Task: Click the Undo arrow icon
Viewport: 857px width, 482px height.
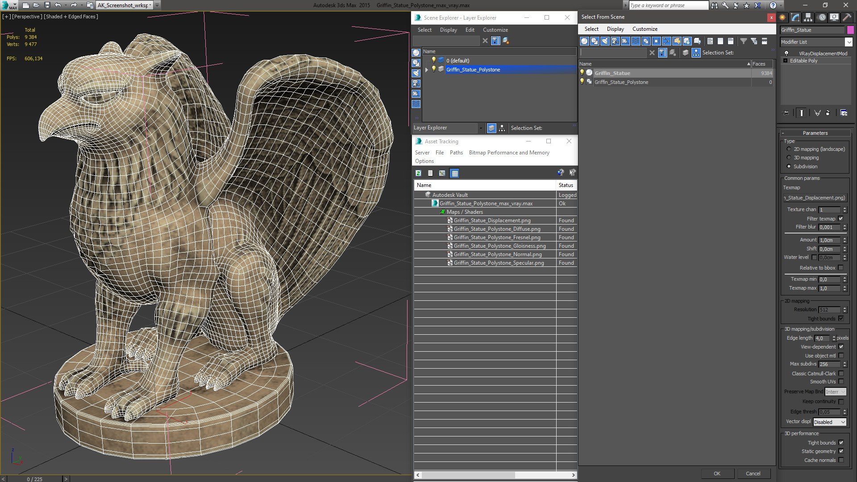Action: [58, 5]
